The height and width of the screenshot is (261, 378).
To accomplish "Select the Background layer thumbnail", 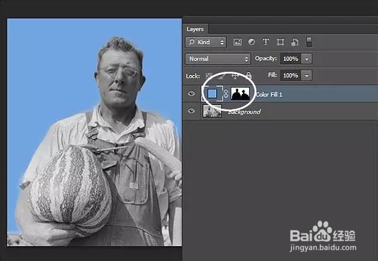I will [212, 111].
